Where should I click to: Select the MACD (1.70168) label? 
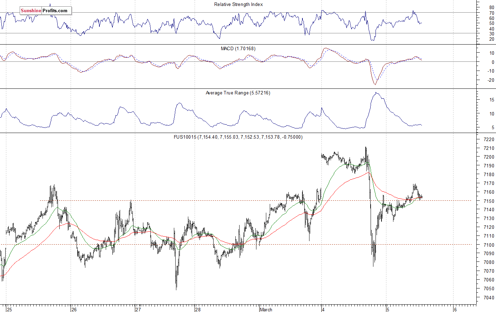[x=238, y=49]
